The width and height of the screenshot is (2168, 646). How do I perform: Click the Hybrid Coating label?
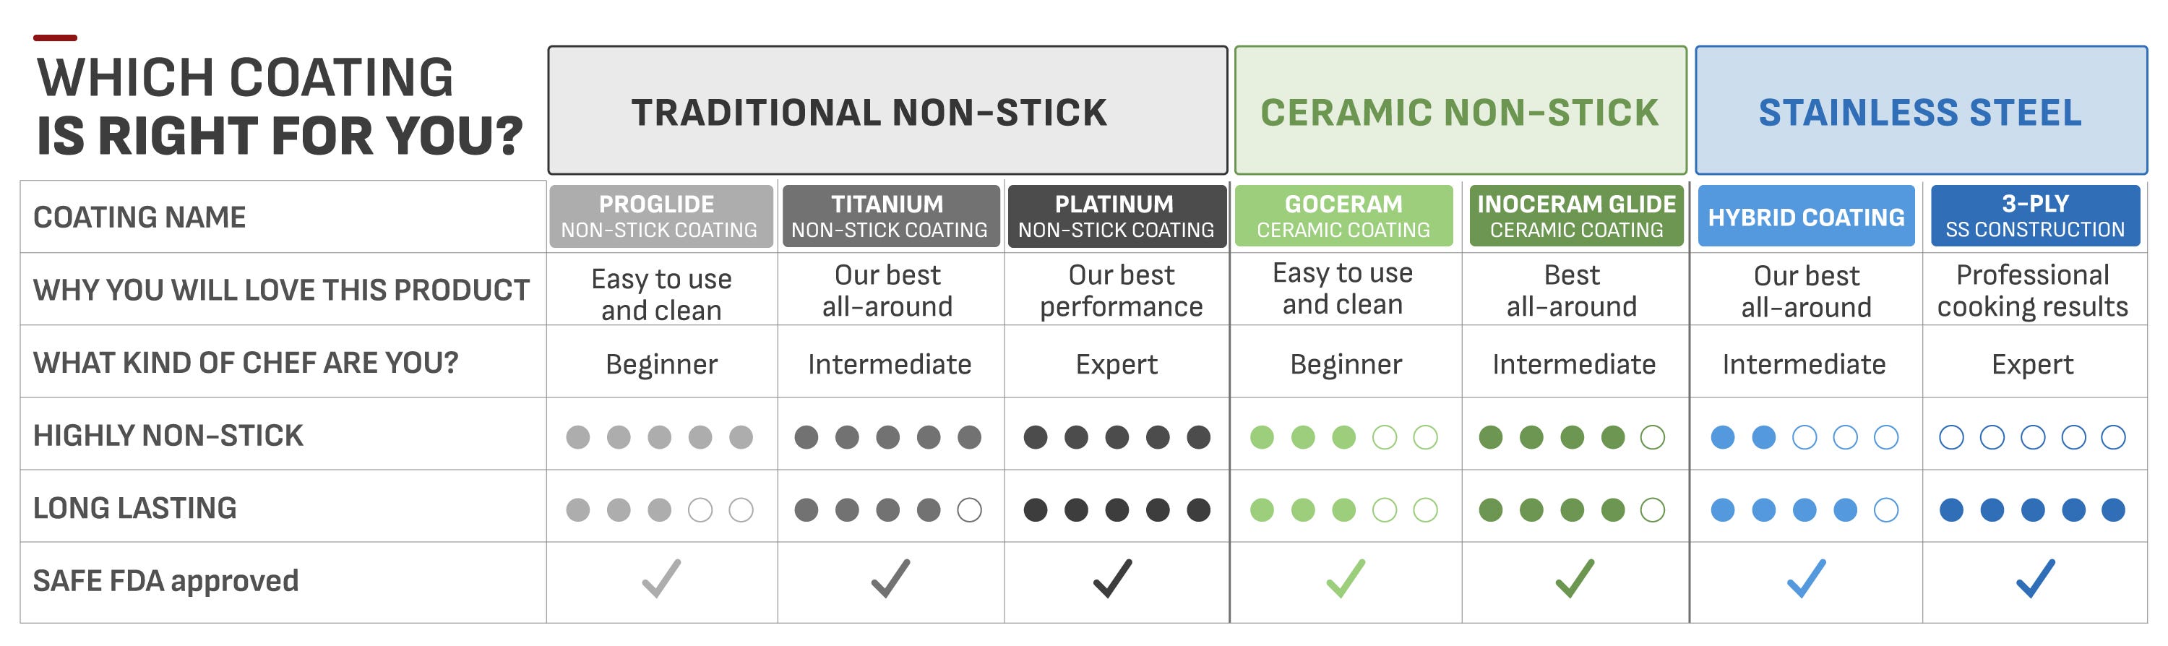(1806, 216)
